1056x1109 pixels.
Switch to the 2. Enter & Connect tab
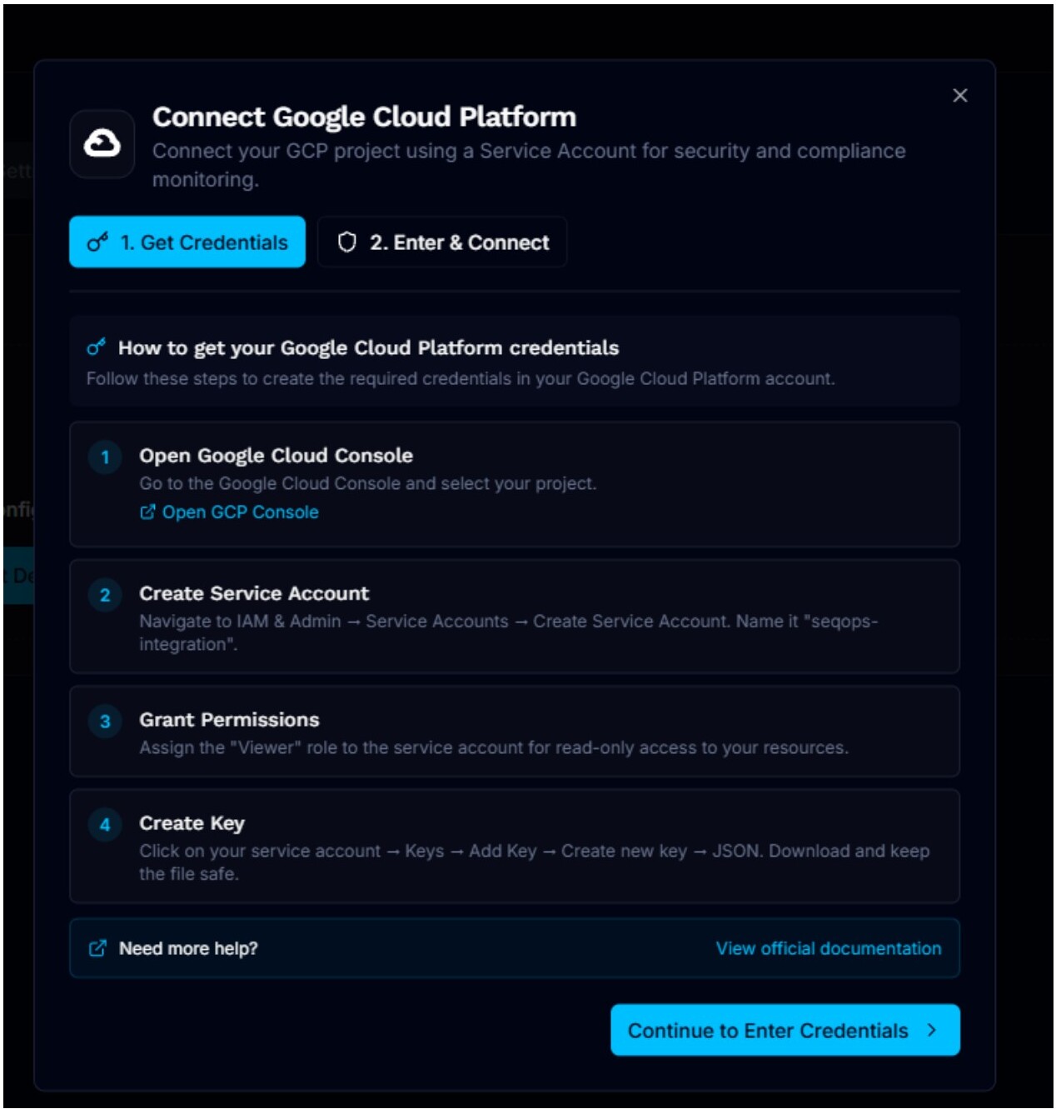point(442,242)
